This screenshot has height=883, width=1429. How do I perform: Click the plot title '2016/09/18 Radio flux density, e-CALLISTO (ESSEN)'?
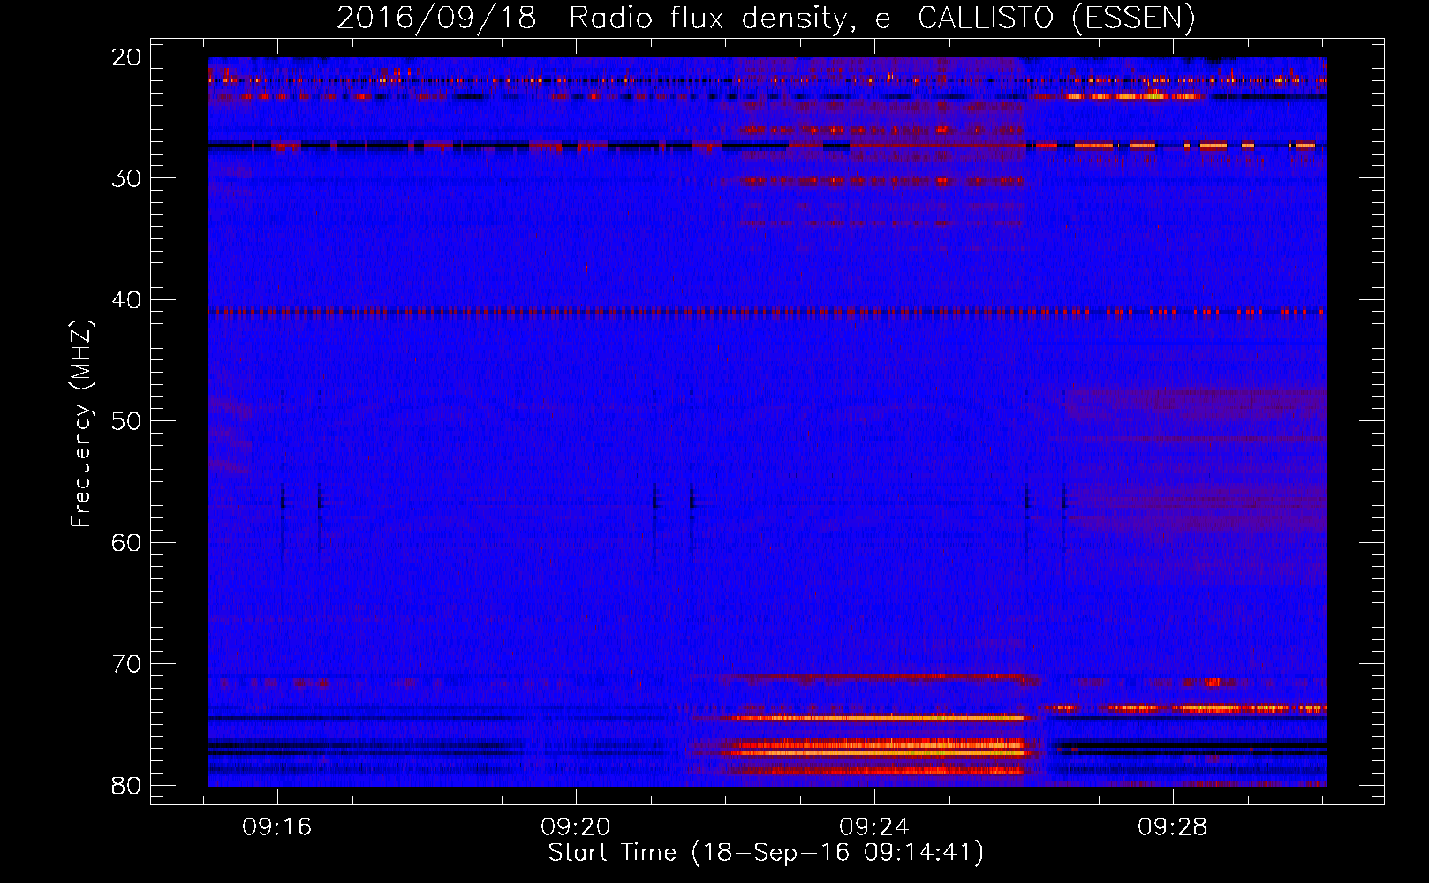pyautogui.click(x=766, y=19)
